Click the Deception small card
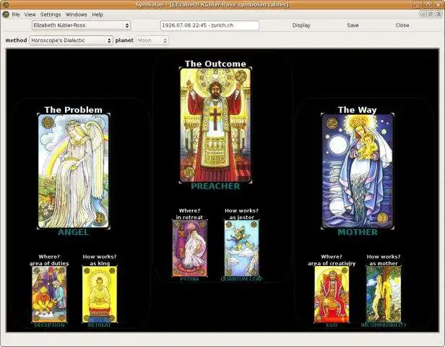 (49, 294)
